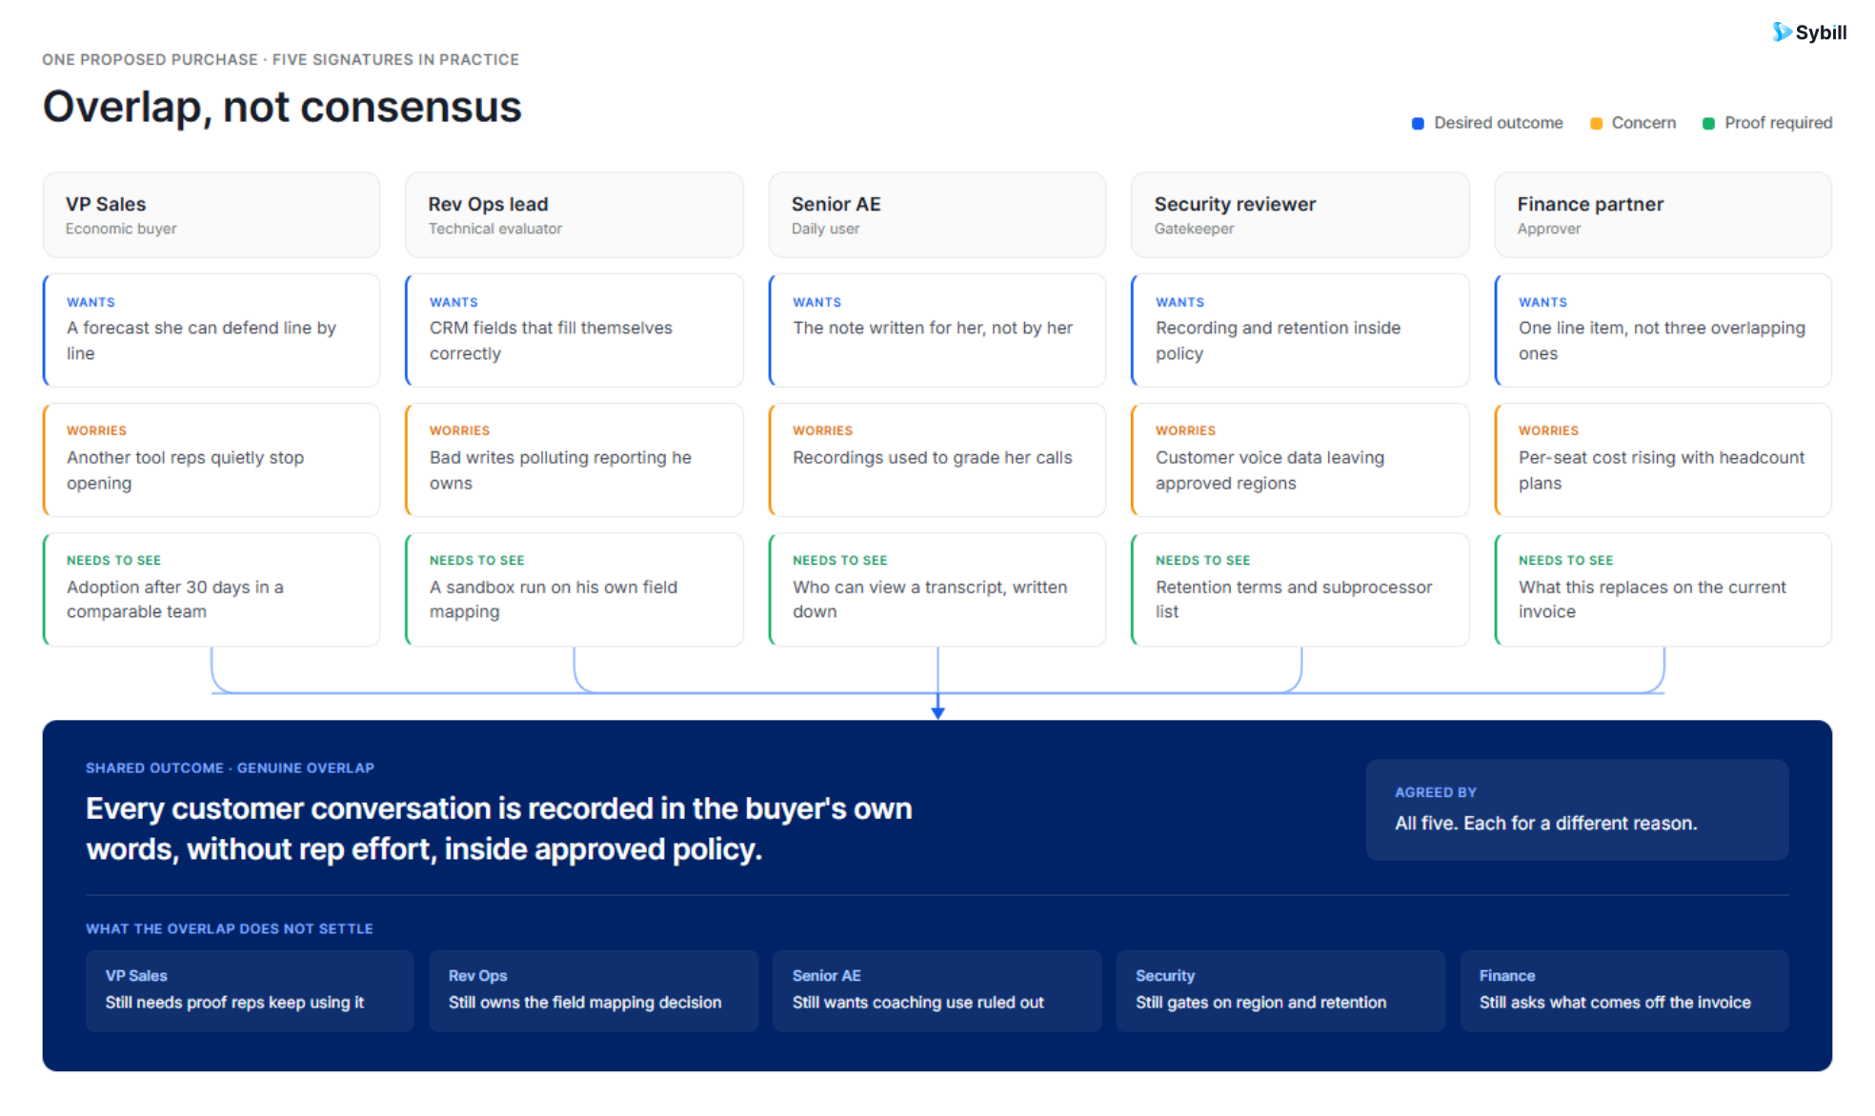The image size is (1875, 1116).
Task: Click 'Who can view a transcript, written down'
Action: tap(930, 600)
